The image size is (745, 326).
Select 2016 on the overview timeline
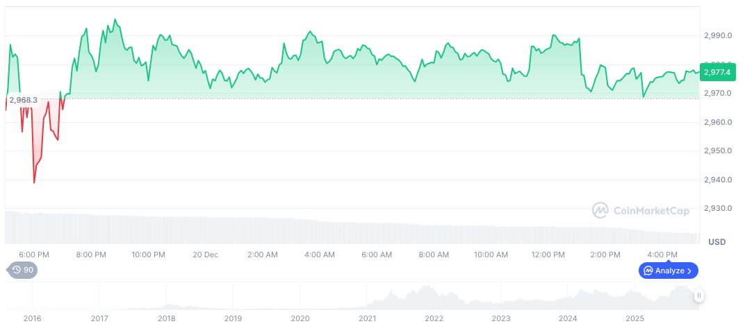click(32, 318)
